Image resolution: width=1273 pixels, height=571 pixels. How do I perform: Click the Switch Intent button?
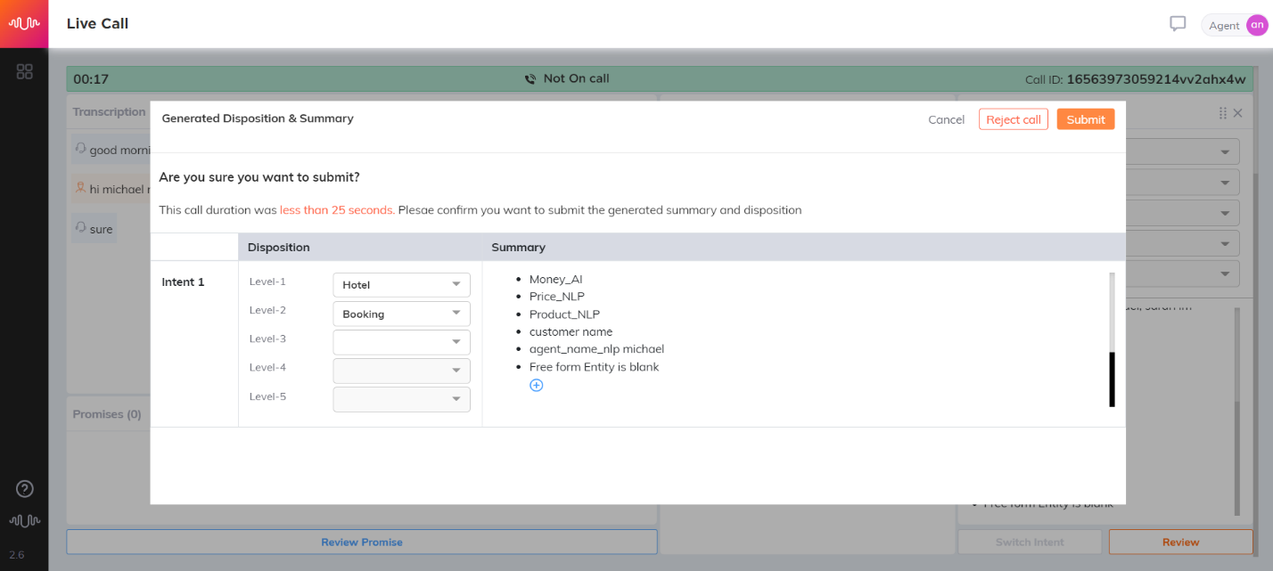pyautogui.click(x=1030, y=542)
